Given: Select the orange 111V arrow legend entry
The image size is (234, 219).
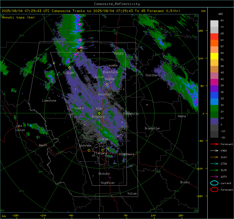Looking at the screenshot, I should (x=214, y=157).
